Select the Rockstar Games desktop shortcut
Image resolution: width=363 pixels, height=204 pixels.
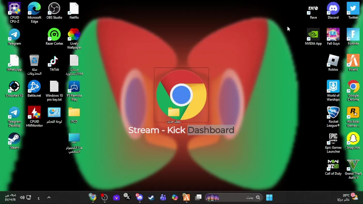(x=353, y=117)
